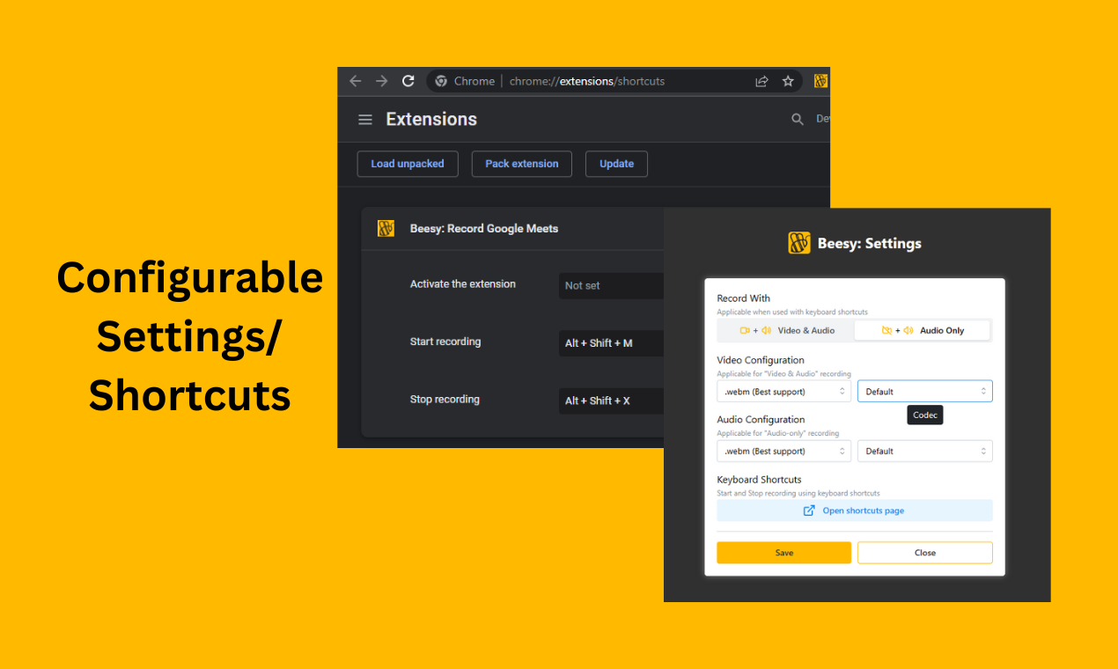Open the audio format .webm dropdown
The width and height of the screenshot is (1118, 669).
783,451
